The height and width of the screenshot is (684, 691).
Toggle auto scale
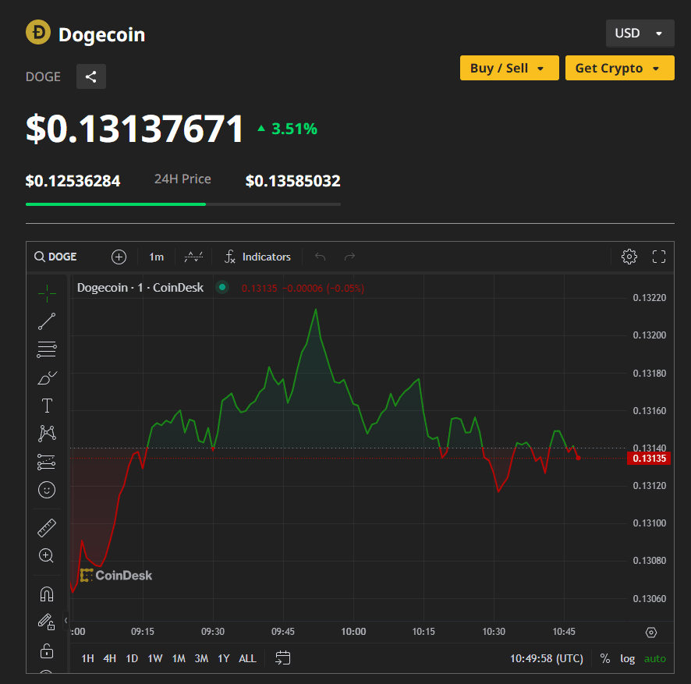click(655, 658)
